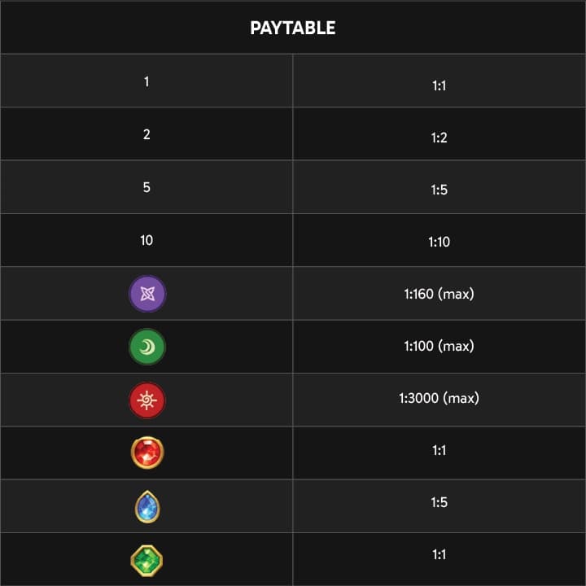Select the round red ruby gem icon
The height and width of the screenshot is (586, 586).
click(x=147, y=453)
